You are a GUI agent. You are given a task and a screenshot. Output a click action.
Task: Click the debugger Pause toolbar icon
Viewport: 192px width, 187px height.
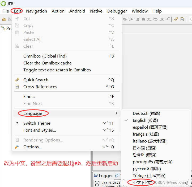[x=137, y=19]
